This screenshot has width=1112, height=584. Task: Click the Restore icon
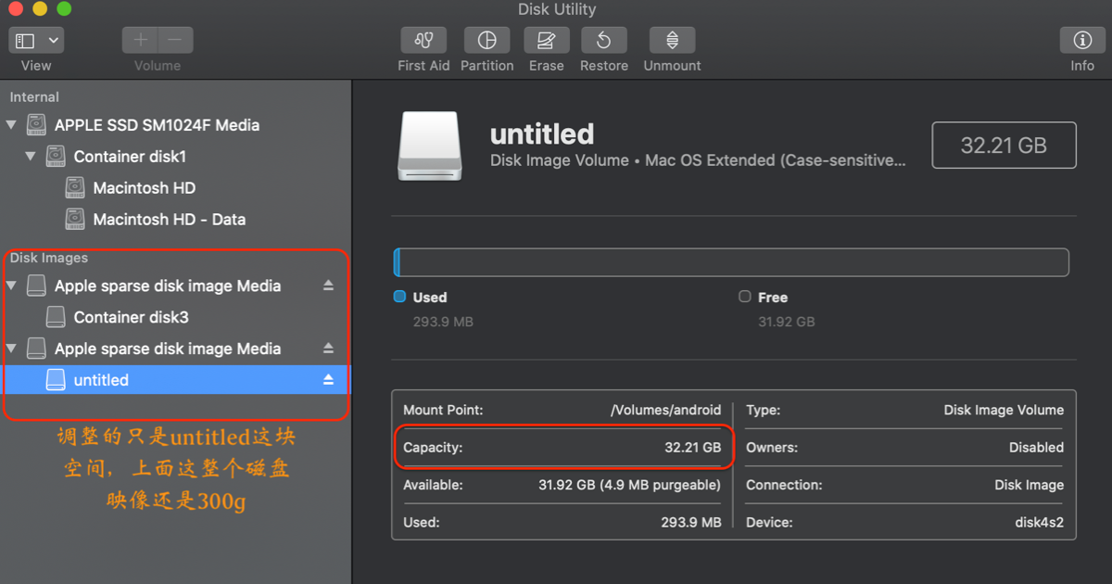point(604,41)
